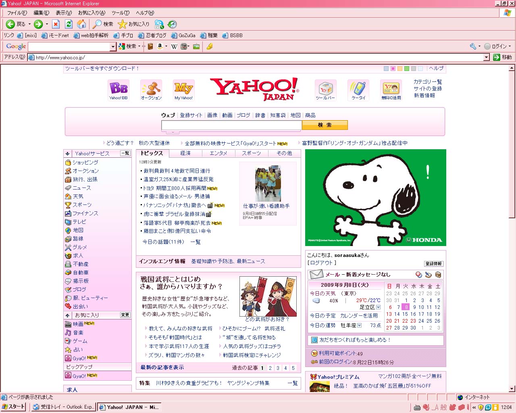Open the address bar URL dropdown
516x413 pixels.
(x=486, y=57)
